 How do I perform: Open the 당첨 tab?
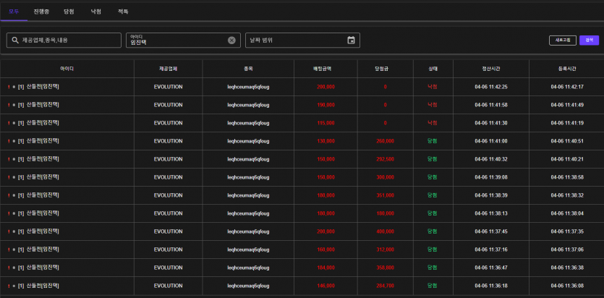pos(69,12)
